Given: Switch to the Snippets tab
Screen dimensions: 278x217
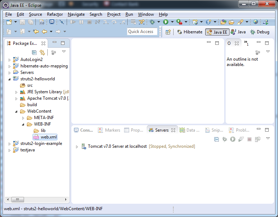Looking at the screenshot, I should pos(214,130).
